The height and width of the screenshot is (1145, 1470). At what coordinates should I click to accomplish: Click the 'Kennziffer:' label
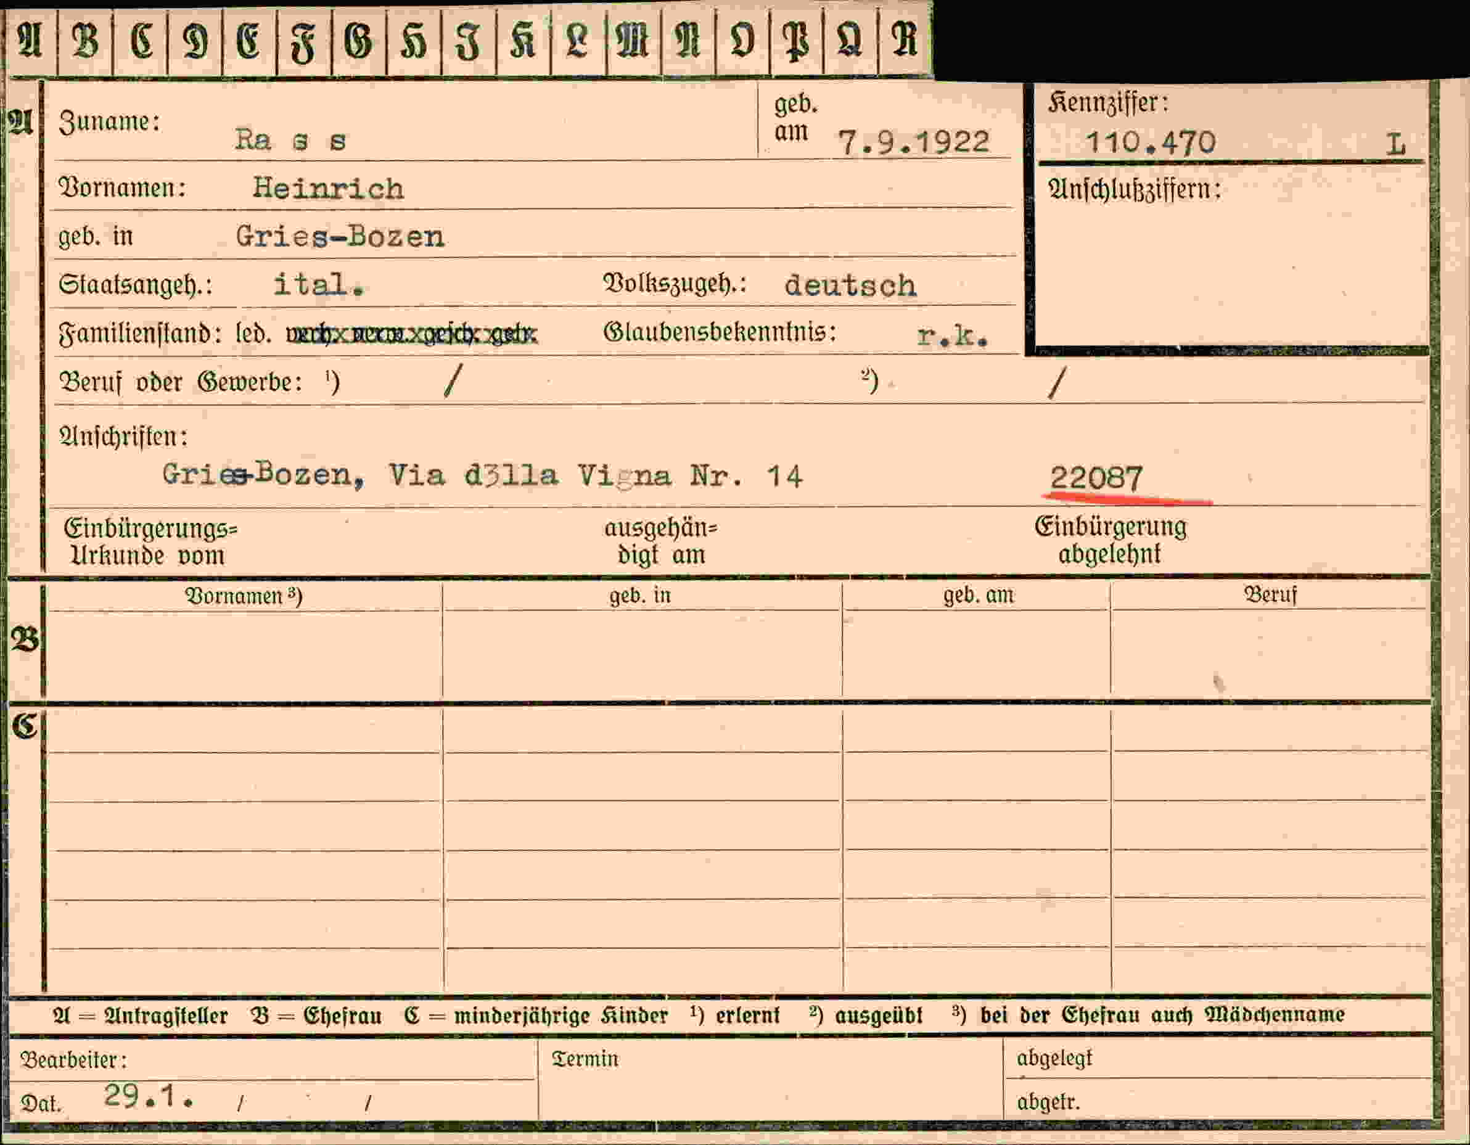1109,102
